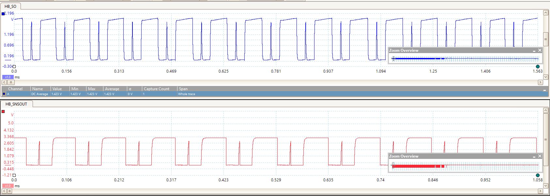Minimize the Zoom Overview in HB_SNSOUT view
550x196 pixels.
pyautogui.click(x=534, y=157)
